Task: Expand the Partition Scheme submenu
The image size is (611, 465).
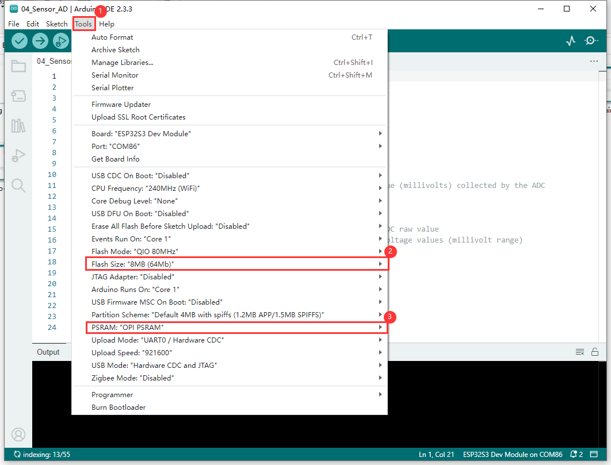Action: pos(230,314)
